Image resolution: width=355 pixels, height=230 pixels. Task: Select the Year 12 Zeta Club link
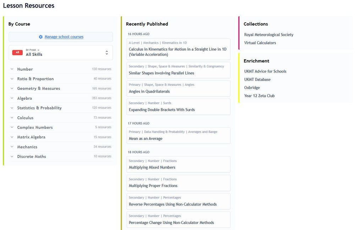tap(259, 96)
